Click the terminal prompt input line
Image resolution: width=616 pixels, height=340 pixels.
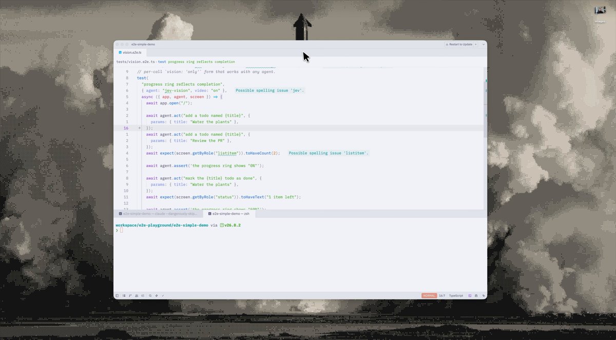tap(300, 231)
